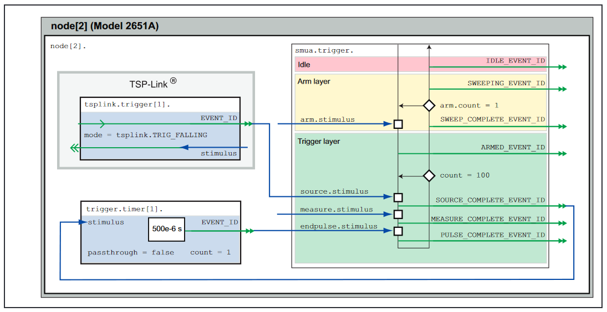Click the trigger.timer[1]. block header
This screenshot has width=607, height=312.
(x=124, y=209)
